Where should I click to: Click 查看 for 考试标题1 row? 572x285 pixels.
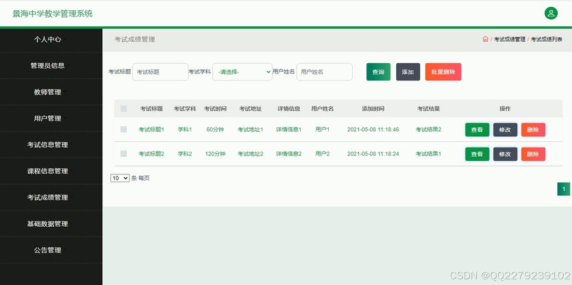pos(477,130)
